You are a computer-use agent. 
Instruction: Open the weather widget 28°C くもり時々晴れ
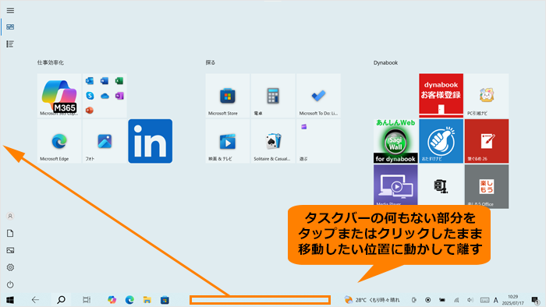(372, 300)
